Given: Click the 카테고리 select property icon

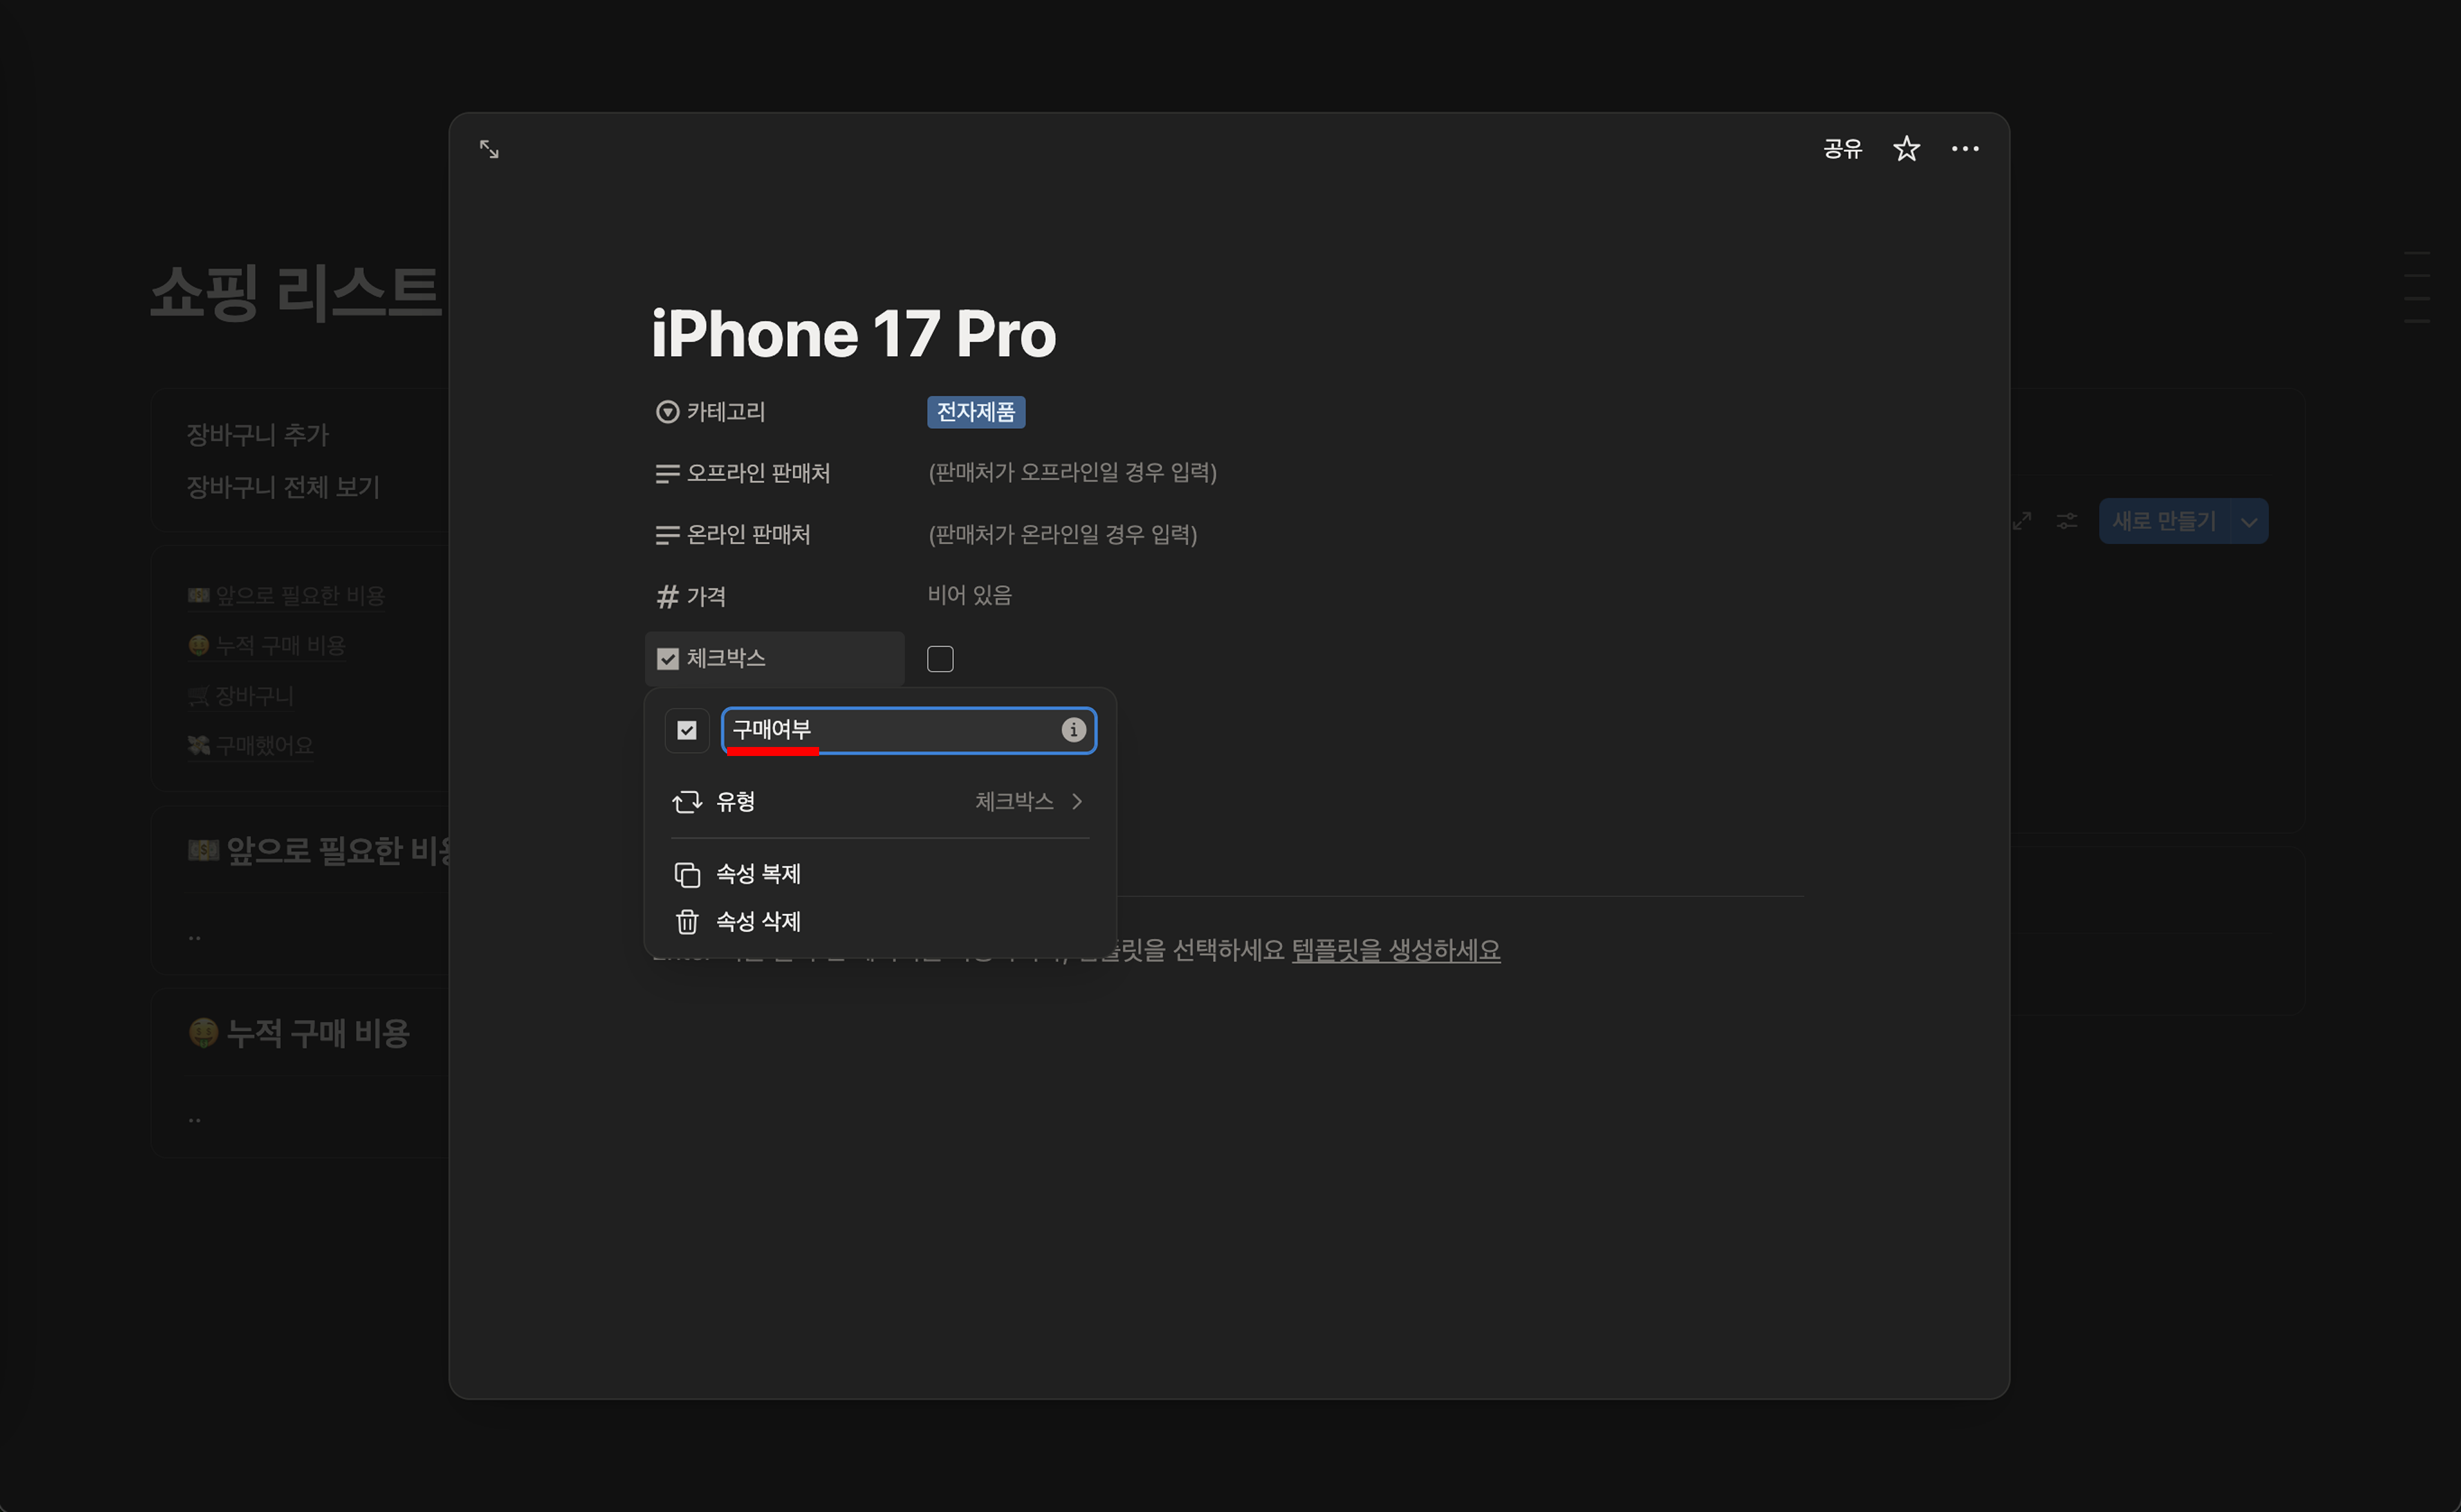Looking at the screenshot, I should [667, 412].
